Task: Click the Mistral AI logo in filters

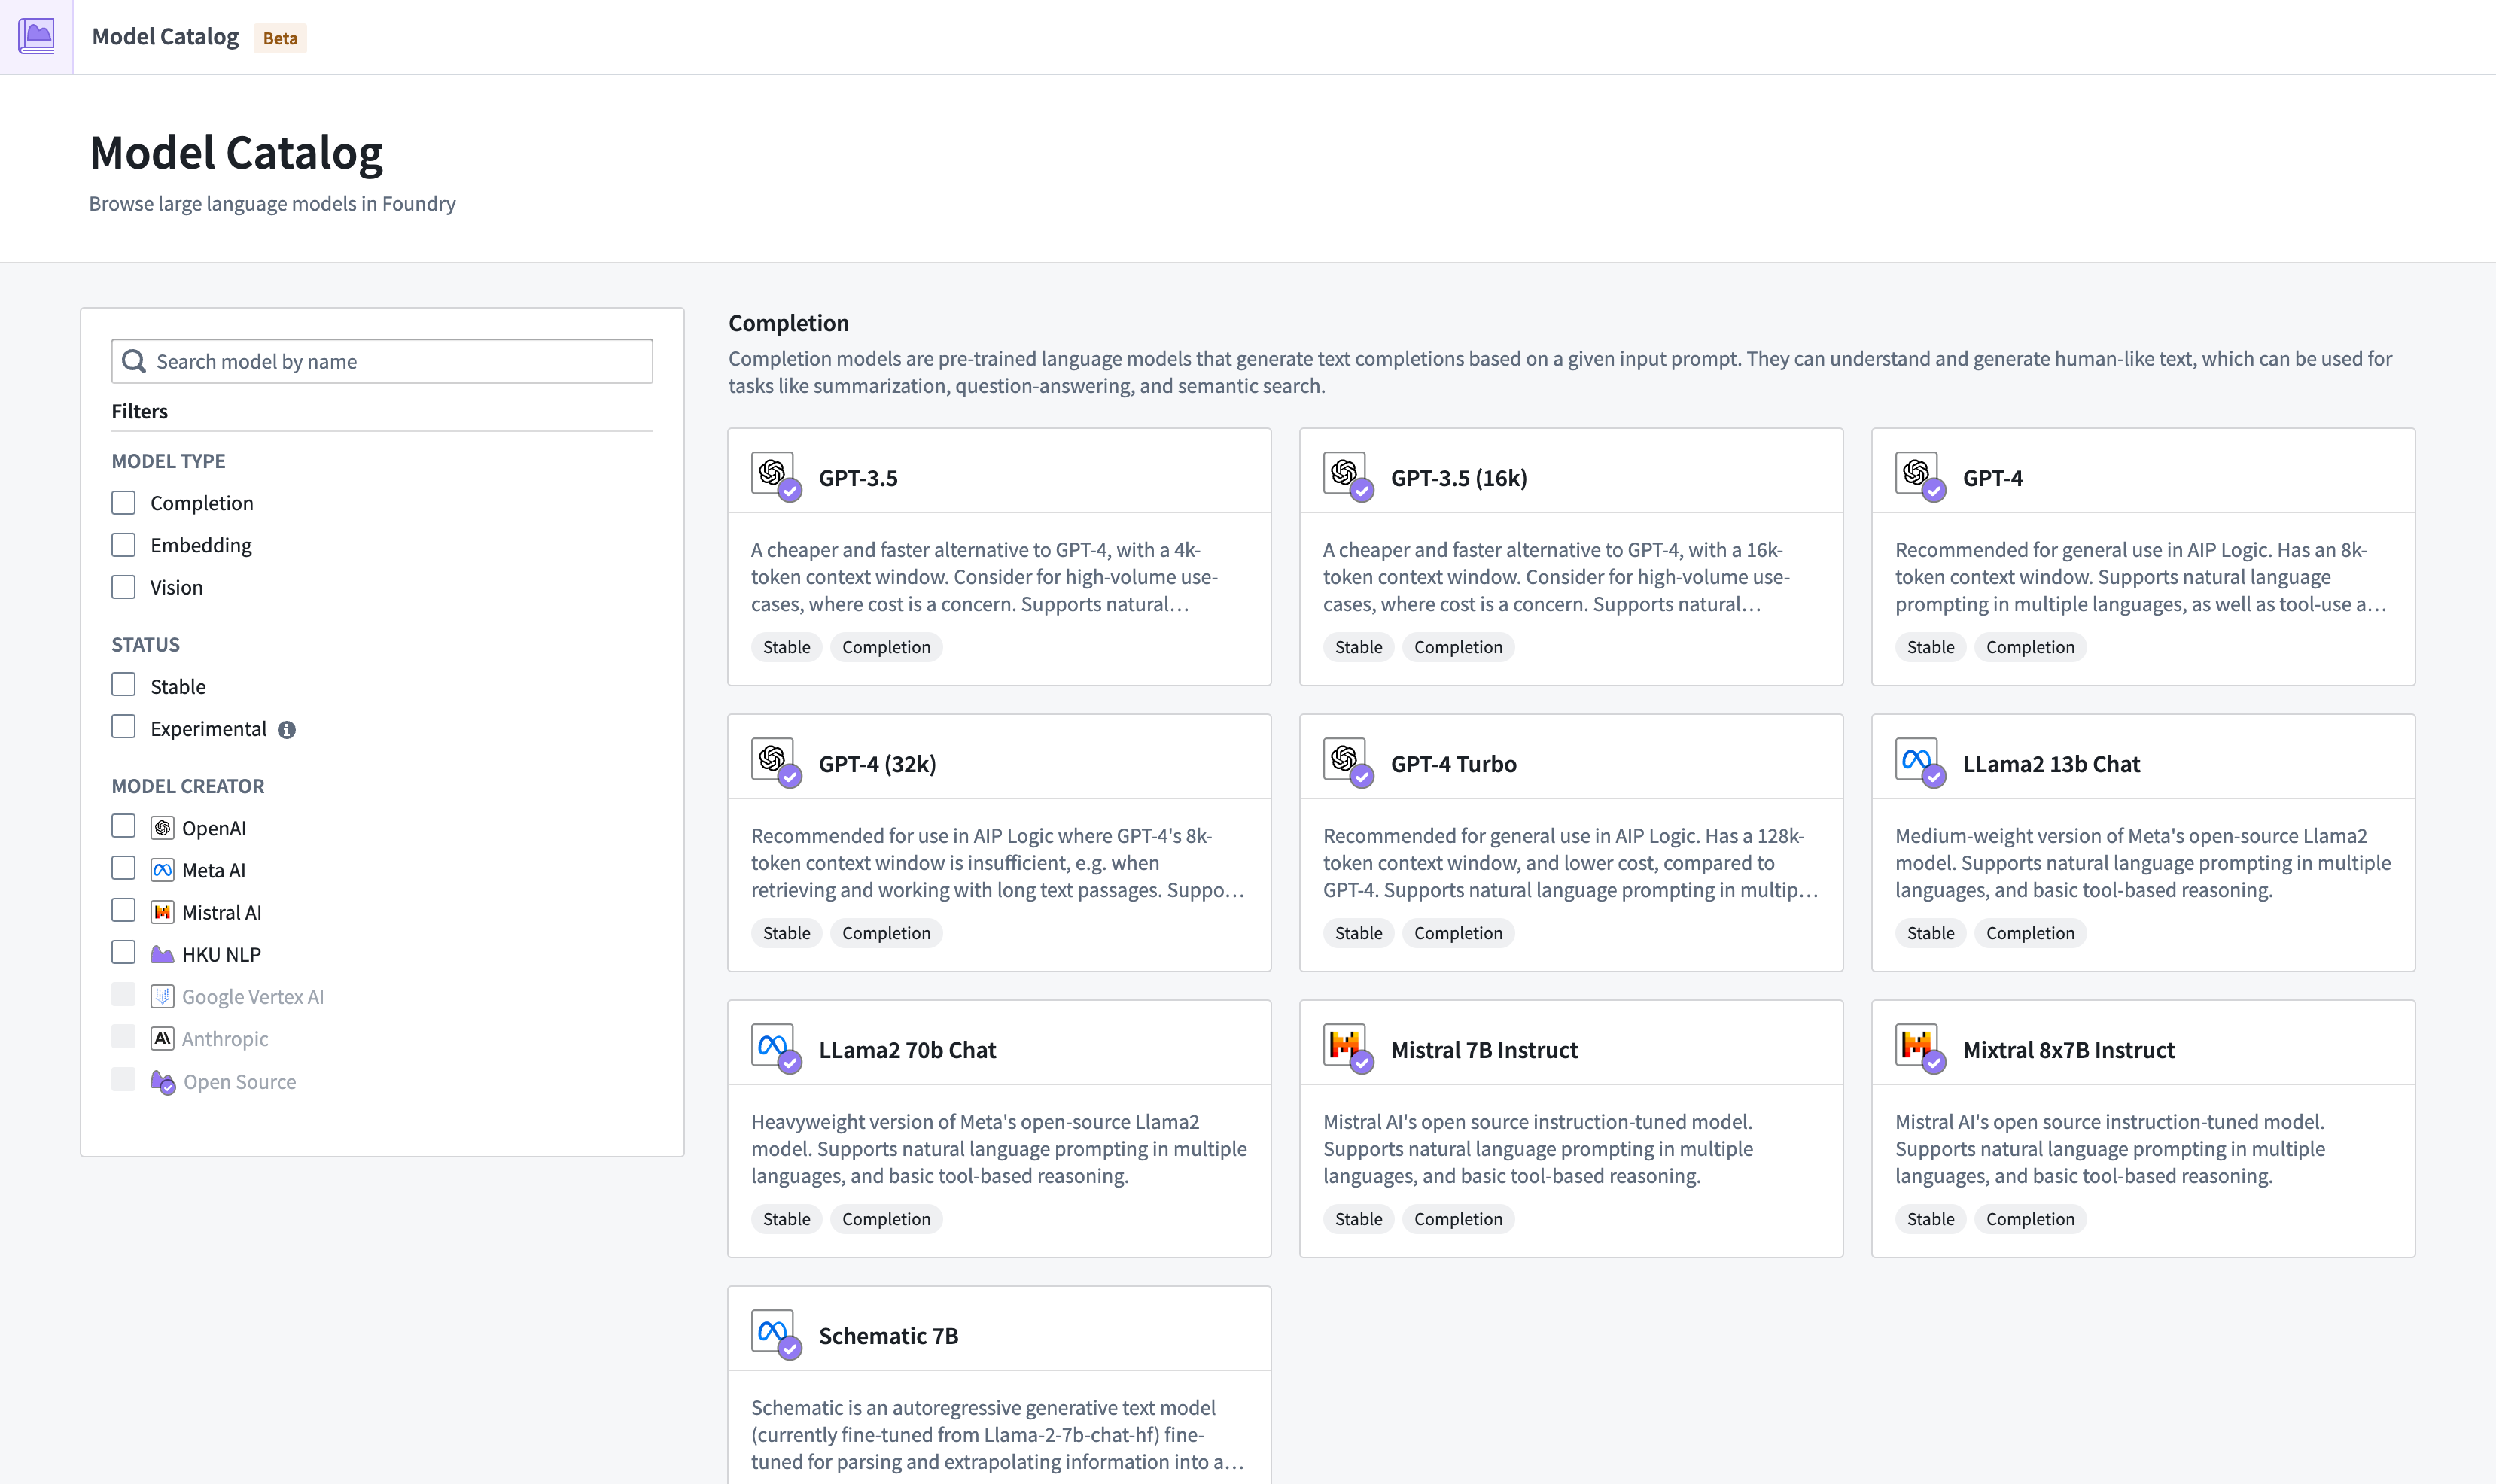Action: click(x=162, y=912)
